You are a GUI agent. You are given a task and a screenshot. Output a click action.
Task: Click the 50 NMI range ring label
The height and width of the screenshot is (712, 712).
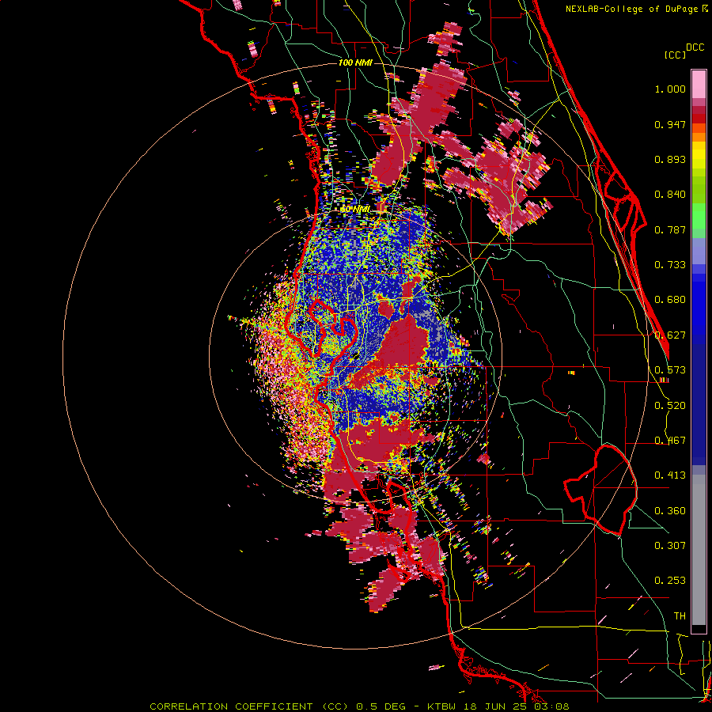tap(355, 210)
